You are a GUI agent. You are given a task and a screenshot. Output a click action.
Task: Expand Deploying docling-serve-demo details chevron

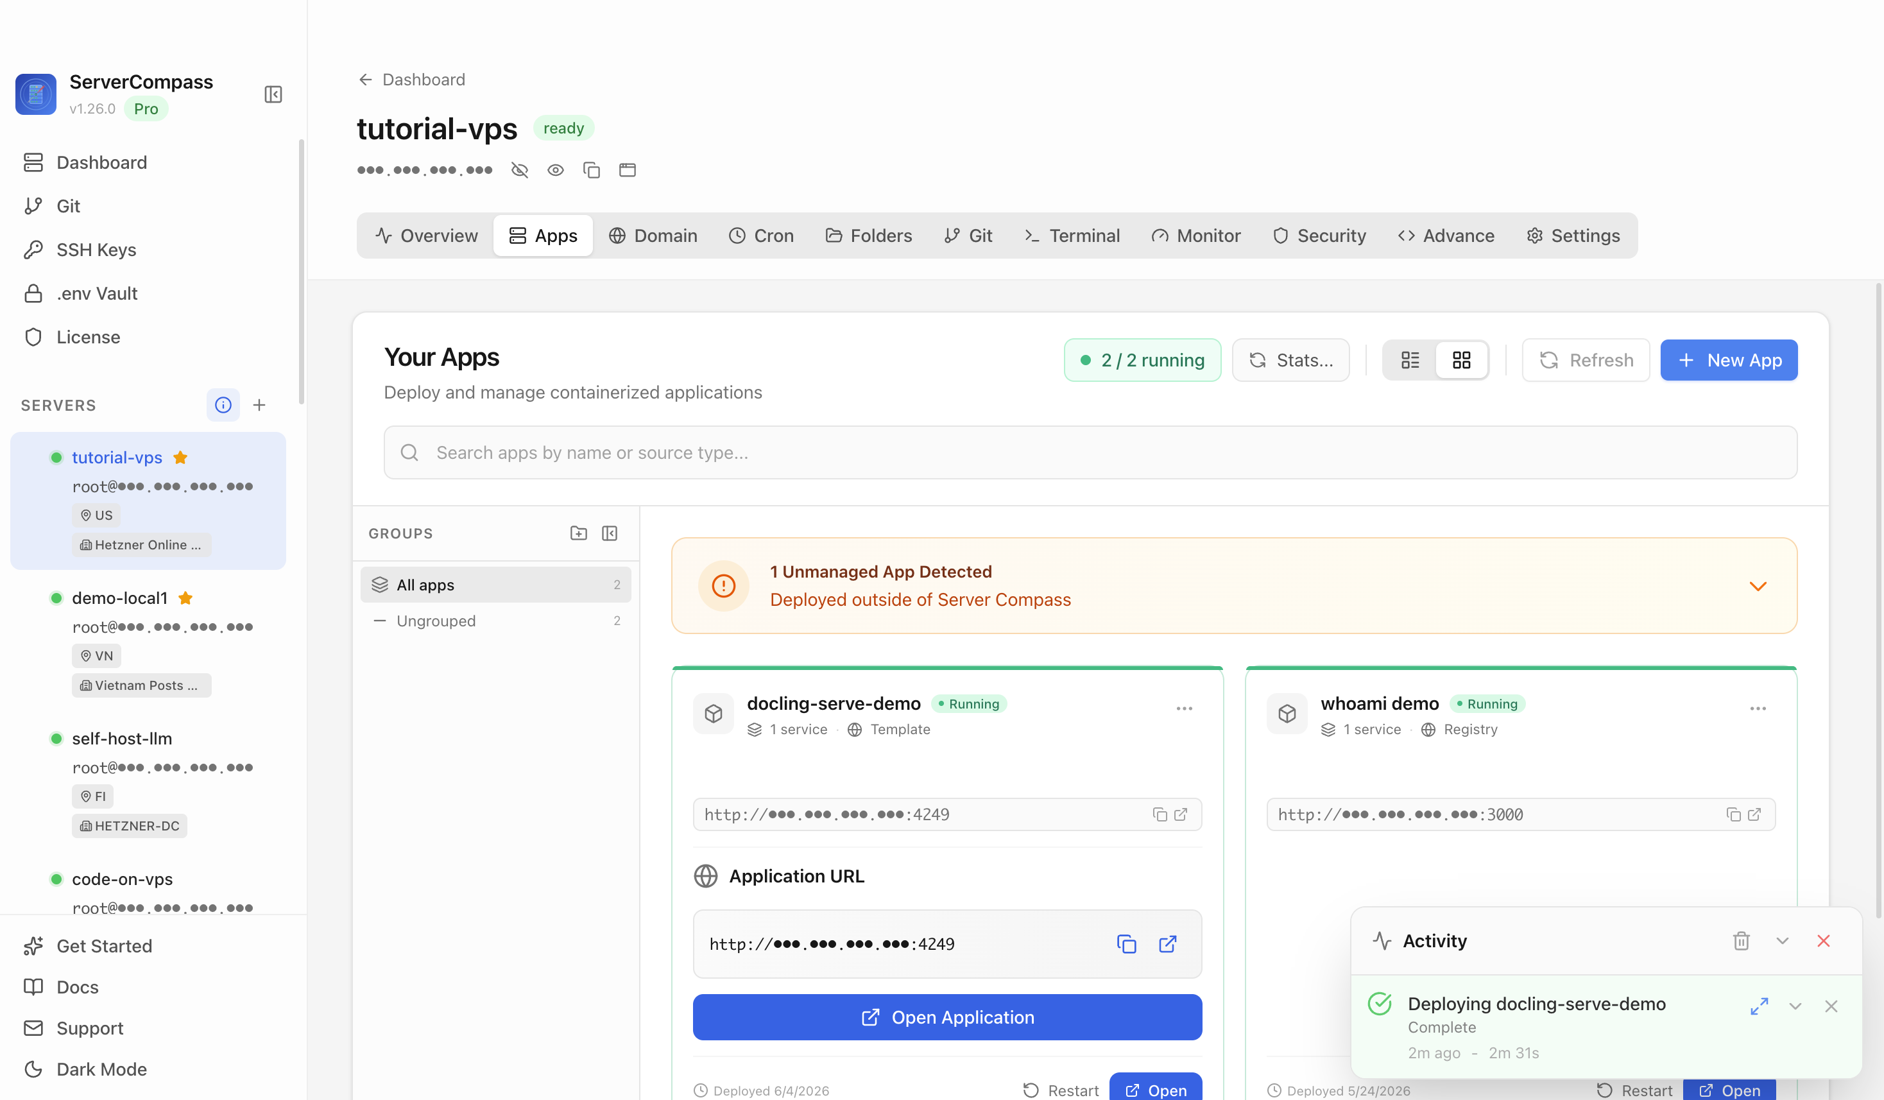point(1795,1006)
